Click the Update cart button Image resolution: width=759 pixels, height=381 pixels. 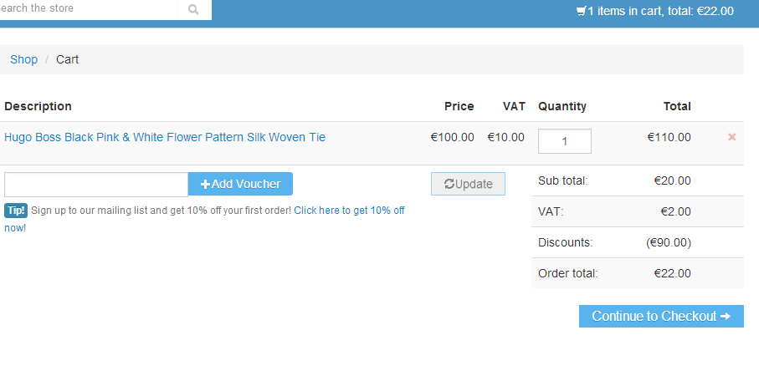[x=468, y=184]
